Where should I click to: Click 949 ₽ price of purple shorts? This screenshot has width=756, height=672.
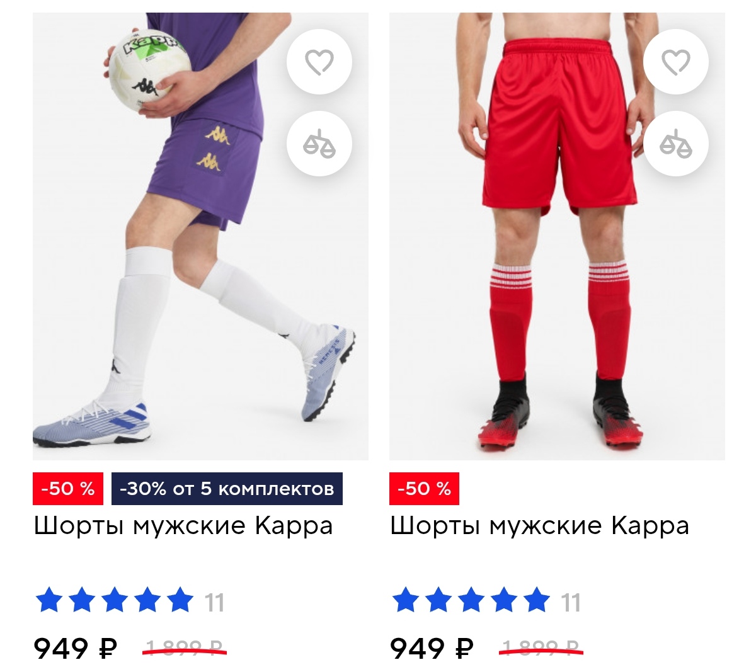pyautogui.click(x=76, y=648)
